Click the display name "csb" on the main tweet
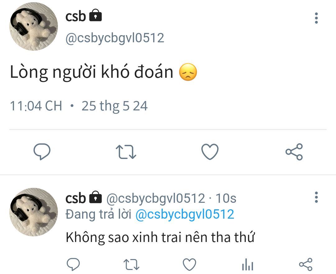The height and width of the screenshot is (274, 336). tap(75, 16)
